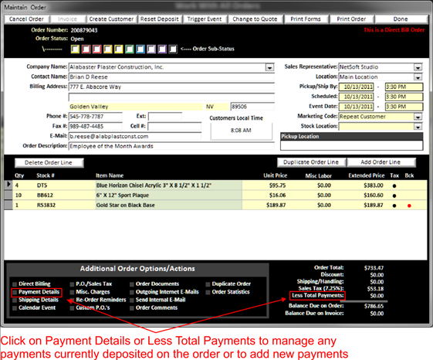
Task: Click the Order Description field
Action: click(x=171, y=146)
